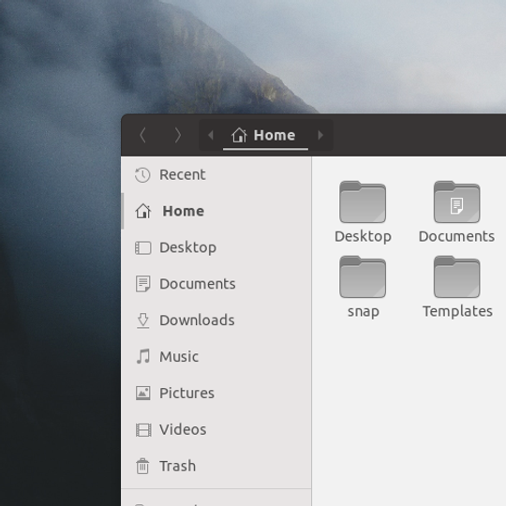Open Trash in sidebar
Viewport: 506px width, 506px height.
(x=216, y=466)
